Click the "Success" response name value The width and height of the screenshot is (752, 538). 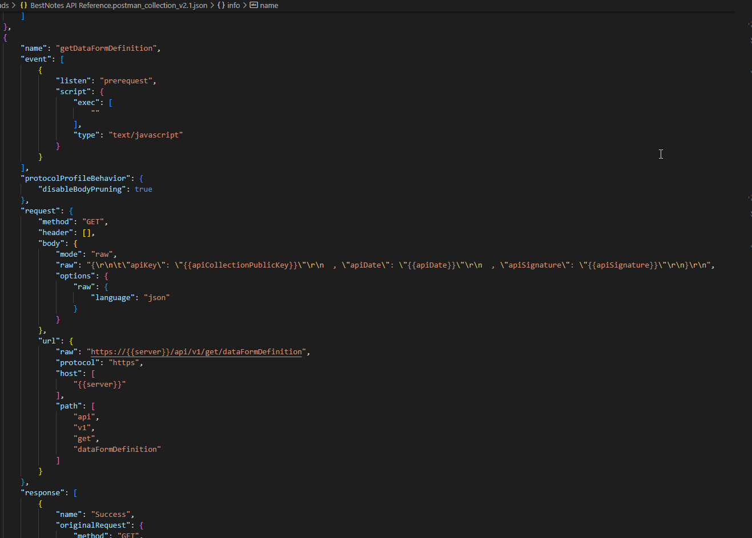pyautogui.click(x=110, y=514)
